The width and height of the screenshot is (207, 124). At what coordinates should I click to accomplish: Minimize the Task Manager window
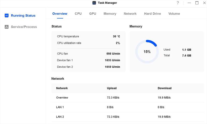[189, 3]
